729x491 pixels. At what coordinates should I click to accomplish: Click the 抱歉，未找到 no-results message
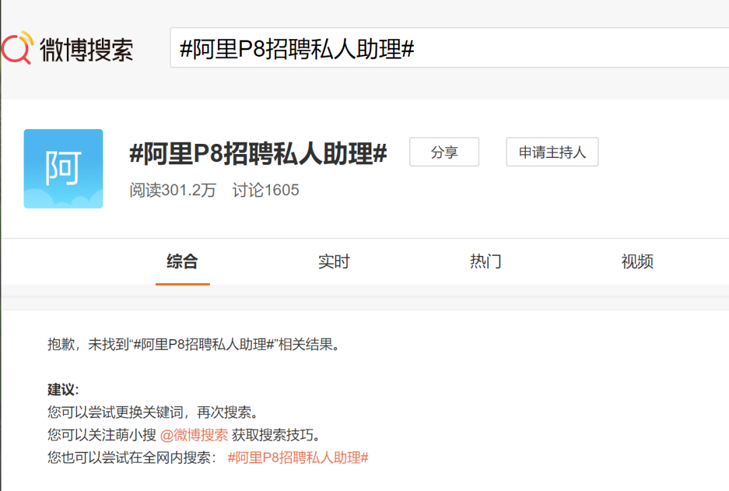click(193, 344)
